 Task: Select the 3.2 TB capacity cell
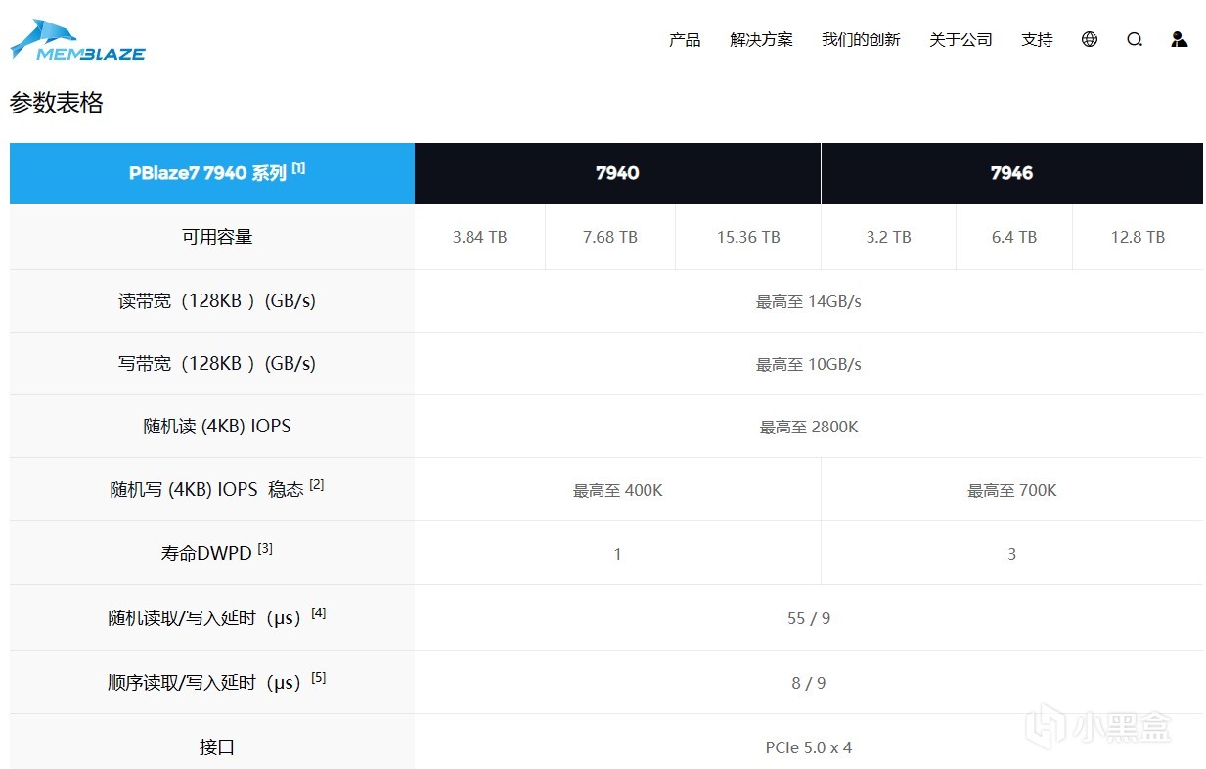[x=888, y=237]
